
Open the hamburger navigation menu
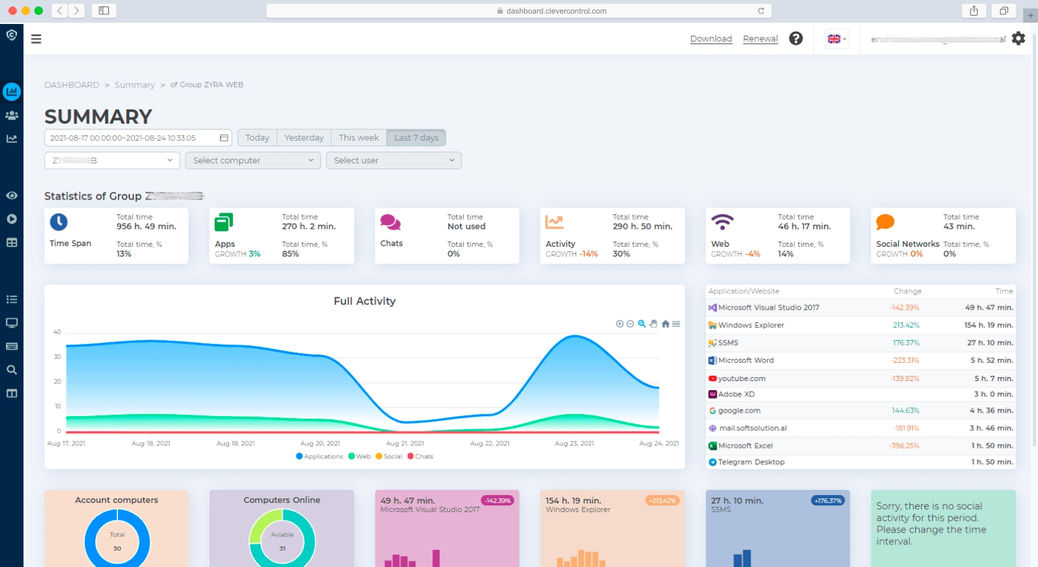[36, 39]
